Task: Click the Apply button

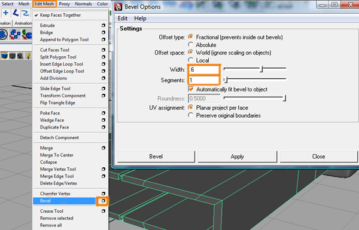Action: [237, 157]
